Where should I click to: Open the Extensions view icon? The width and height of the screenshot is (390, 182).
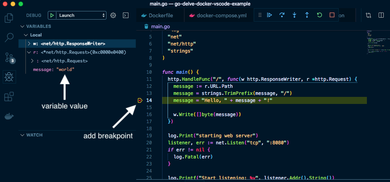tap(9, 96)
